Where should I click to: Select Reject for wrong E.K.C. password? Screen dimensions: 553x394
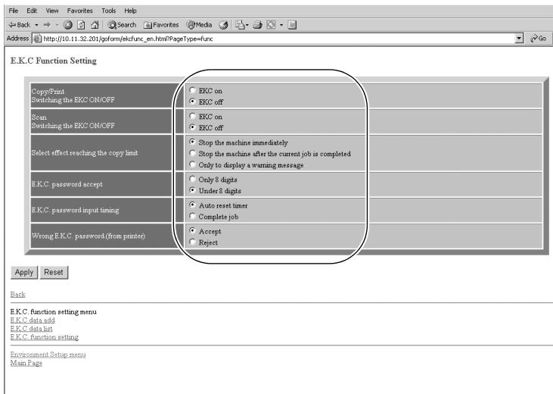tap(192, 242)
